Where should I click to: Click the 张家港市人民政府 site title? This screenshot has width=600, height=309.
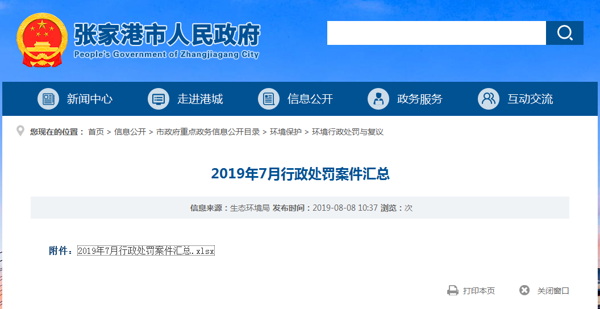point(167,35)
